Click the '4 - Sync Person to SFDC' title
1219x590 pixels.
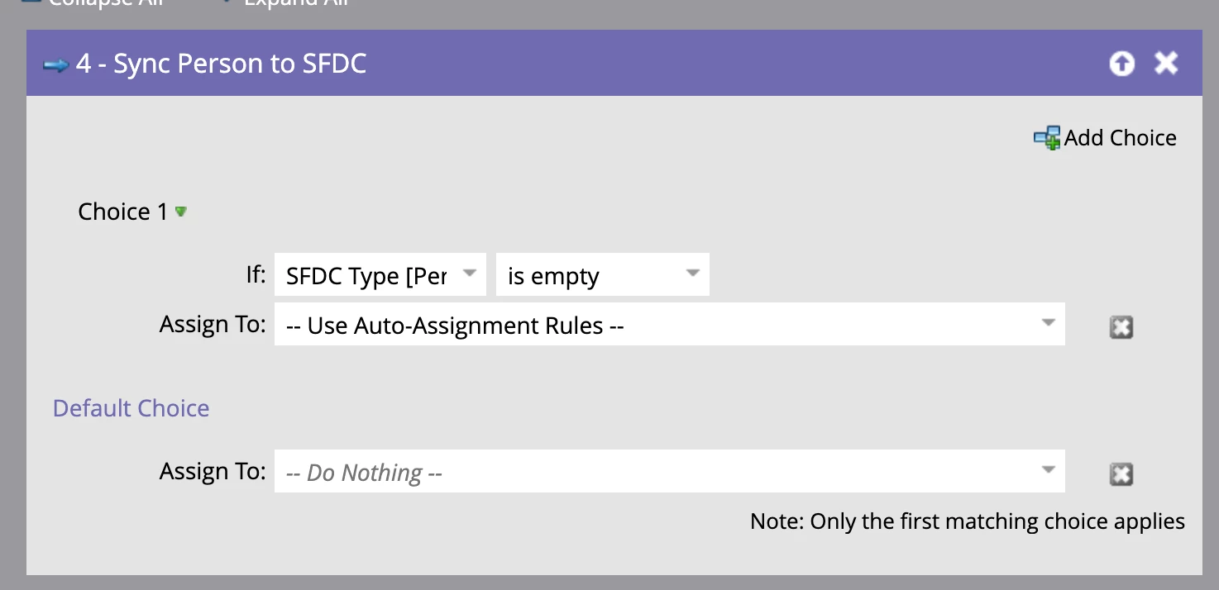[x=221, y=64]
